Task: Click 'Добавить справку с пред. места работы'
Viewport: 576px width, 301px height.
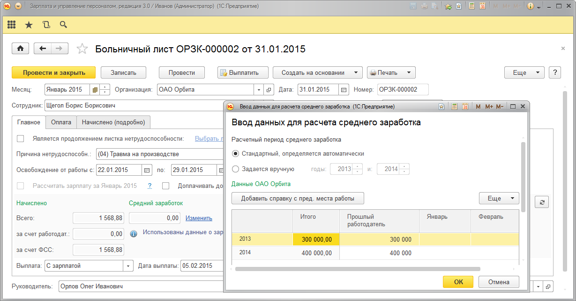Action: [298, 198]
